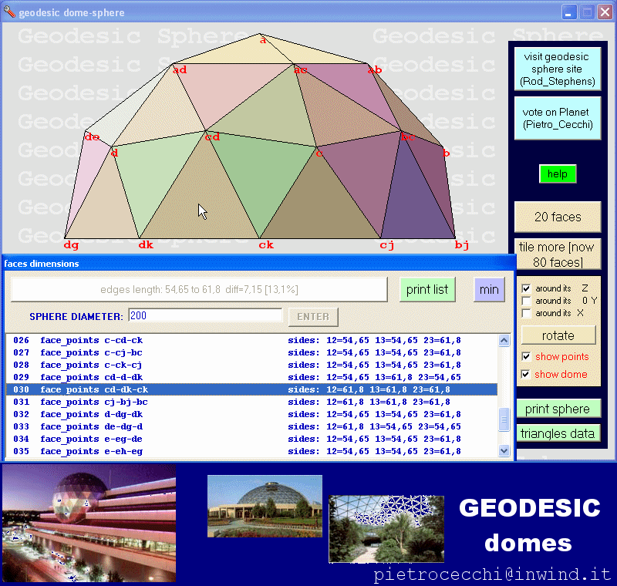Click the 'visit geodesic sphere site' button
The width and height of the screenshot is (617, 586).
(x=558, y=69)
